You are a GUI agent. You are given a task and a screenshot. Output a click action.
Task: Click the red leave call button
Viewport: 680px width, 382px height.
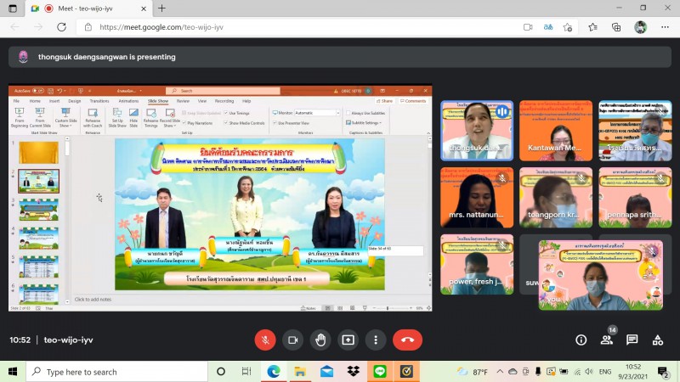point(407,340)
